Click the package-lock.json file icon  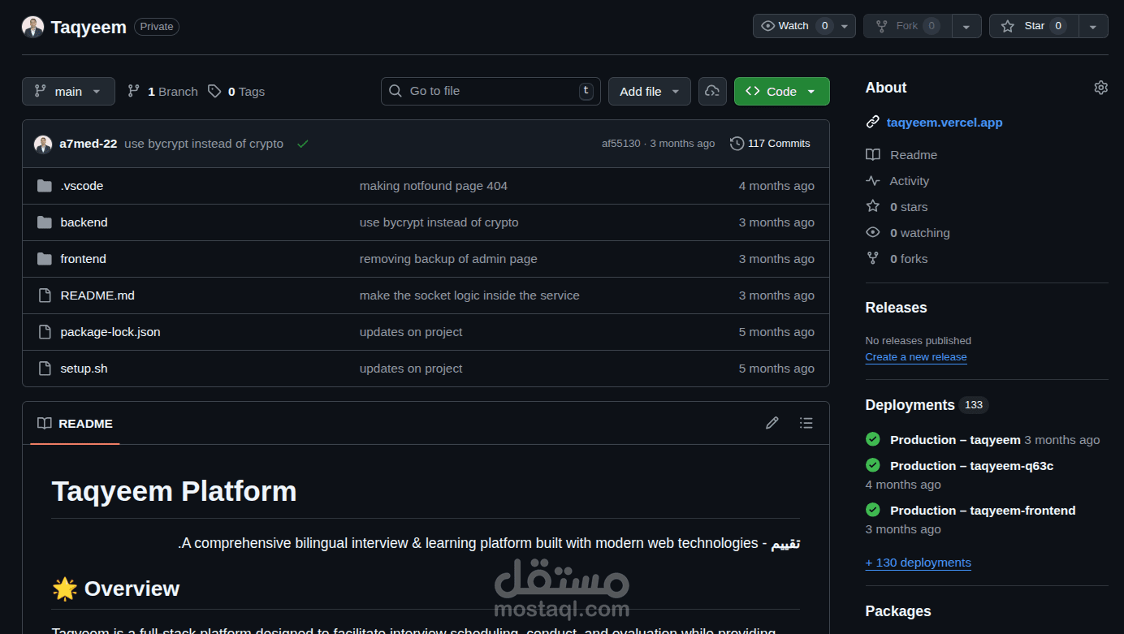[x=45, y=332]
